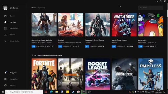The image size is (168, 94).
Task: Click the Valhalla price 2 074,17 ₽
Action: click(49, 46)
